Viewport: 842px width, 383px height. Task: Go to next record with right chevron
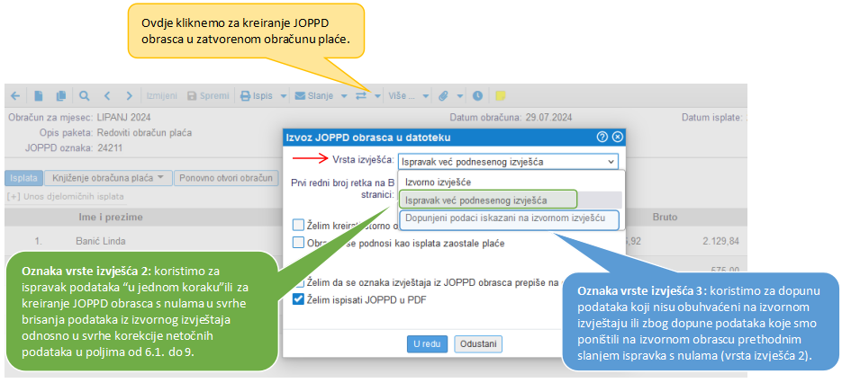129,96
